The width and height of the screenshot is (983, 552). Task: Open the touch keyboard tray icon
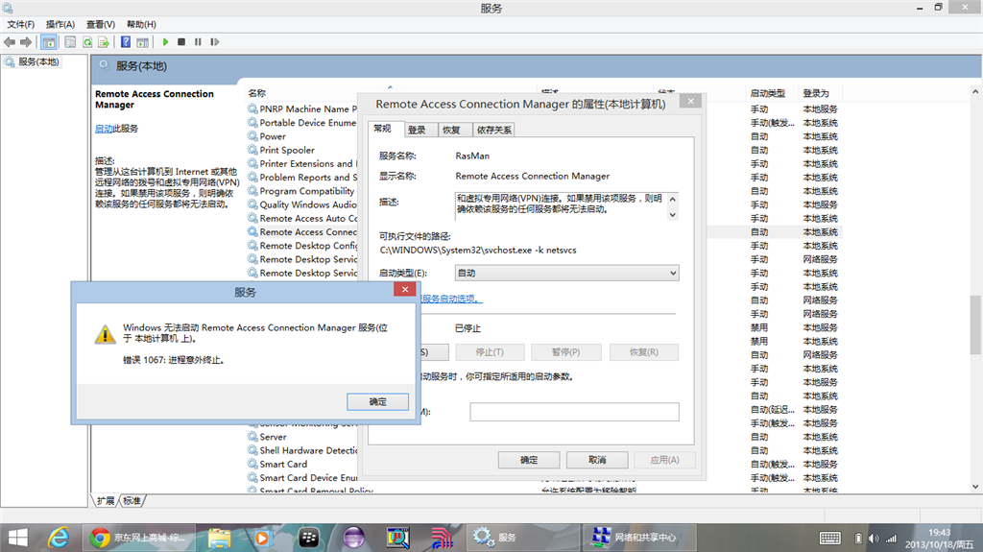point(830,539)
